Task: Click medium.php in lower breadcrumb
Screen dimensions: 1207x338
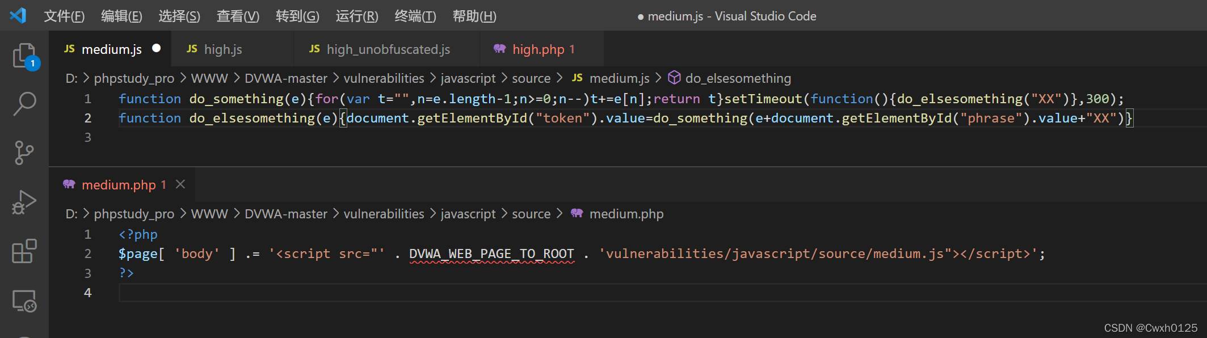Action: (626, 214)
